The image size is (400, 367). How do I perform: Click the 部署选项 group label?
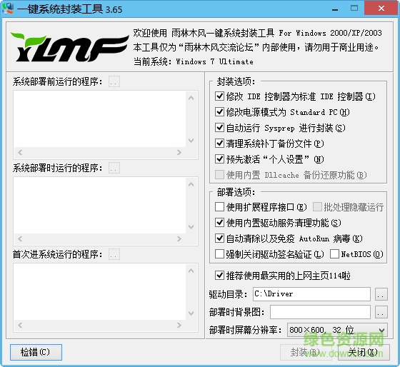236,192
